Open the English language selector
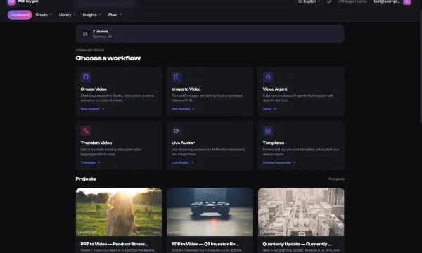Viewport: 422px width, 253px height. click(309, 1)
